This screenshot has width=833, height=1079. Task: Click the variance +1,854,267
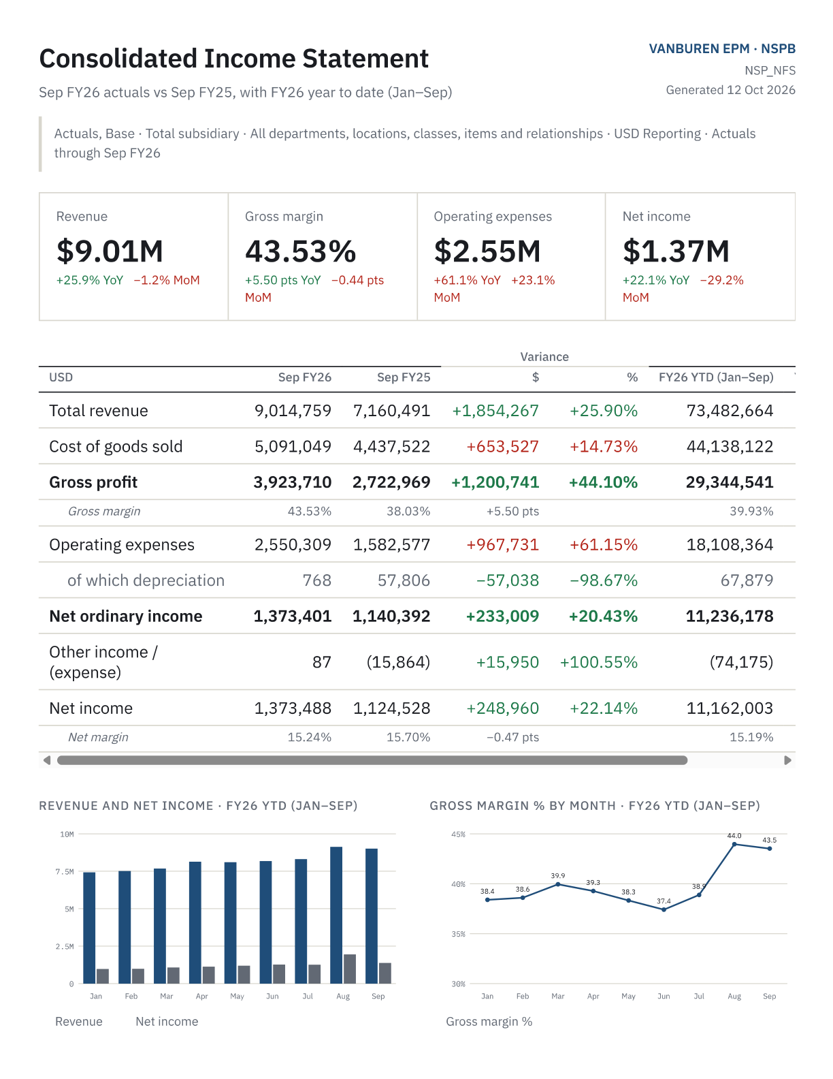(495, 411)
